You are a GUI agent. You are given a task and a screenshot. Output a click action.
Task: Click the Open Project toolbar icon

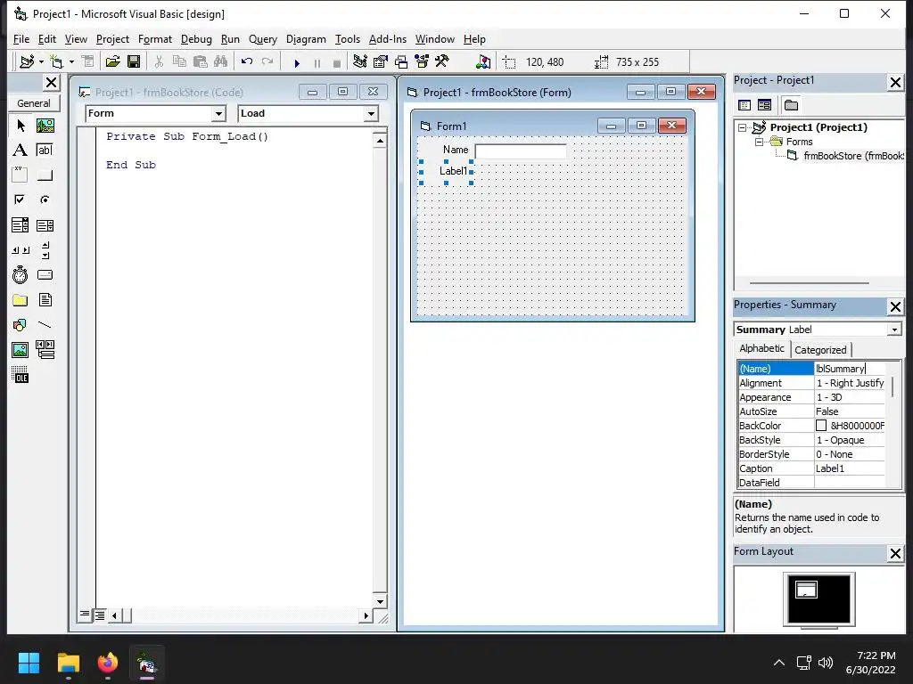click(113, 61)
